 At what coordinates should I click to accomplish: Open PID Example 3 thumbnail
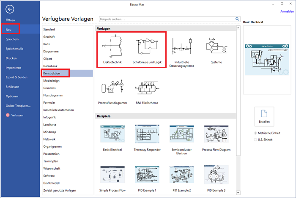(x=217, y=175)
